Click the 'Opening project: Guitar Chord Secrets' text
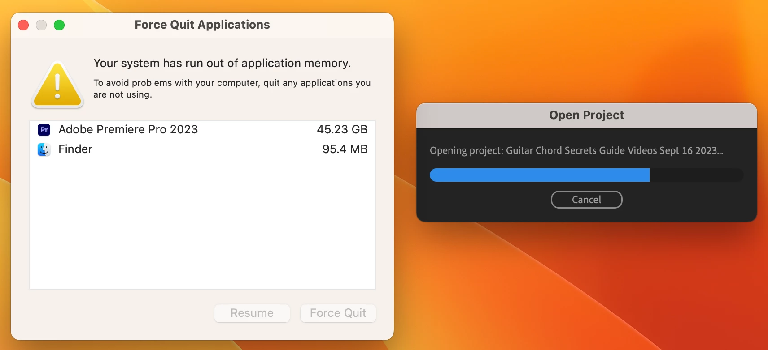This screenshot has width=768, height=350. coord(576,150)
